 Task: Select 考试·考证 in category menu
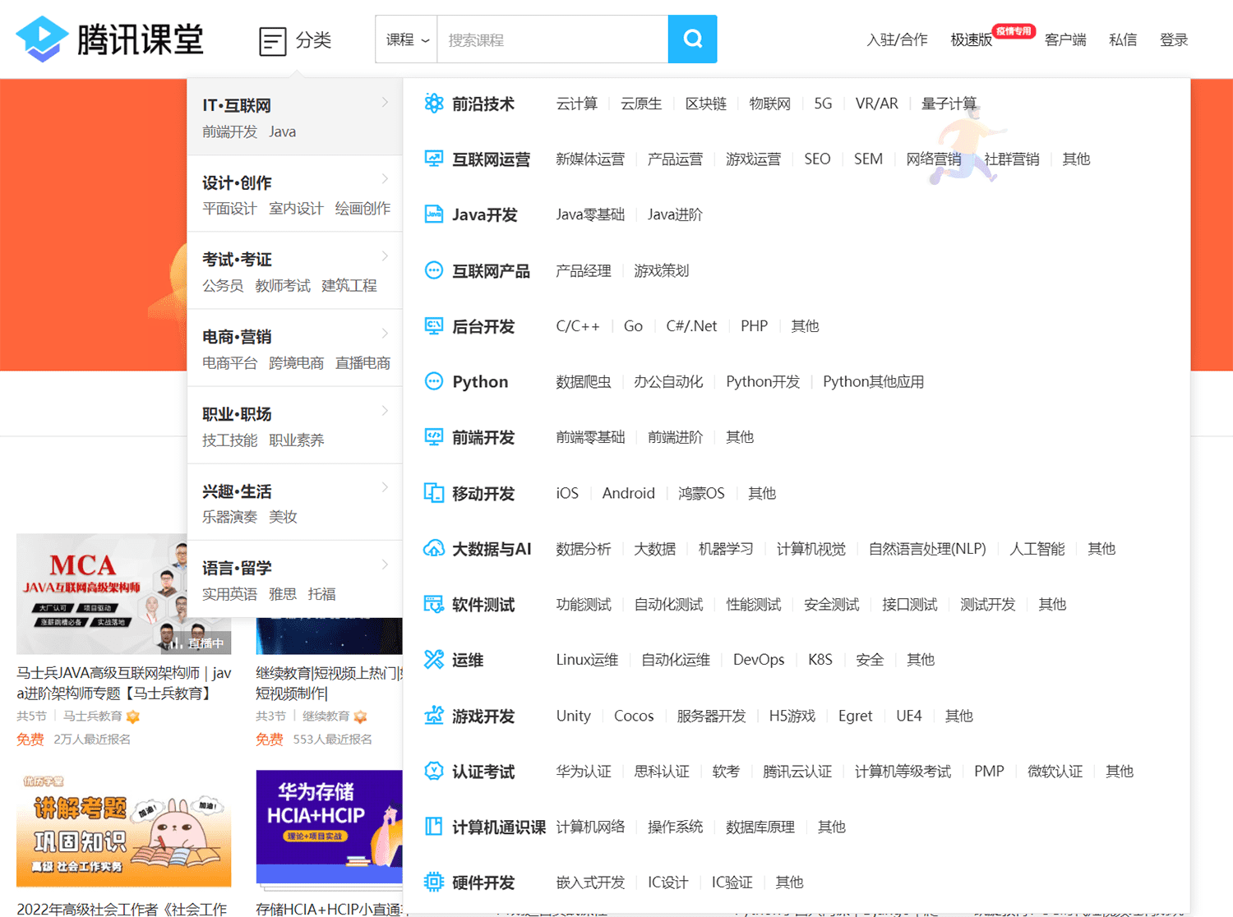[237, 260]
